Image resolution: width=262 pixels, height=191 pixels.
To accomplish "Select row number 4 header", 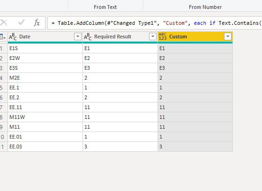I will pos(4,78).
